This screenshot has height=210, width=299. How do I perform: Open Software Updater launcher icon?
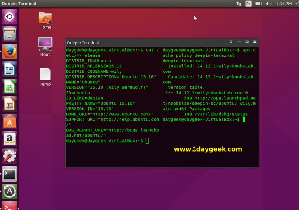pos(9,191)
